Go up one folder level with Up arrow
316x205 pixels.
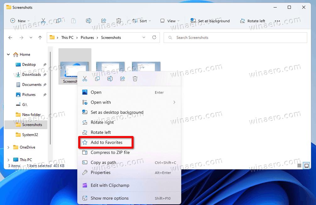[x=40, y=38]
